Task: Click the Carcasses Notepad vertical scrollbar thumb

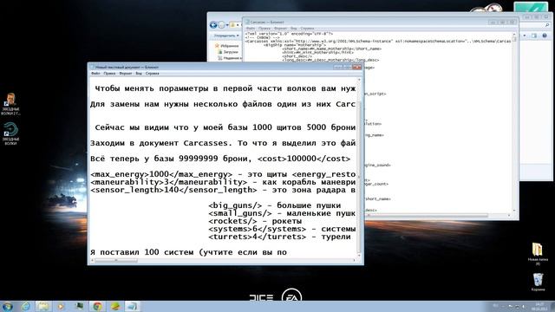Action: pyautogui.click(x=514, y=39)
